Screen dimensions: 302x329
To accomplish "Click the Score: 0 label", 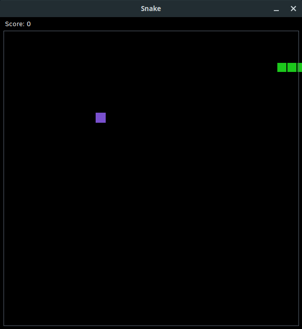I will click(x=18, y=24).
